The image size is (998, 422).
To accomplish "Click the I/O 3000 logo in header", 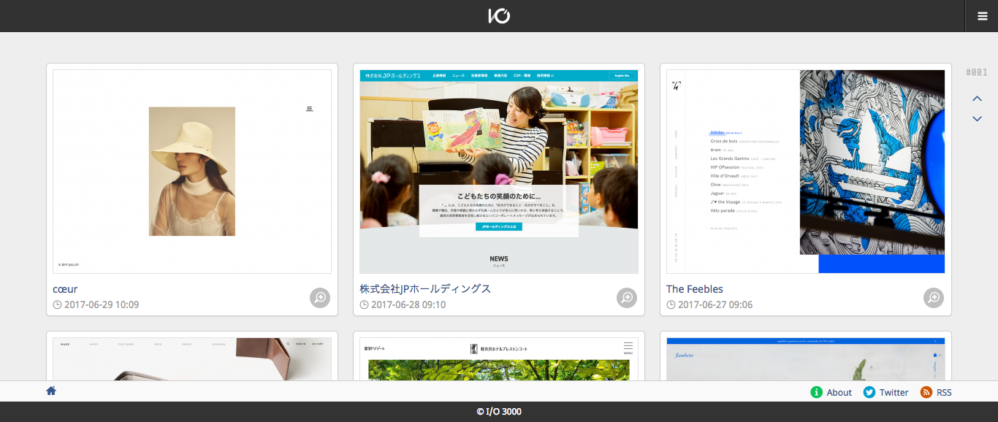I will click(499, 15).
